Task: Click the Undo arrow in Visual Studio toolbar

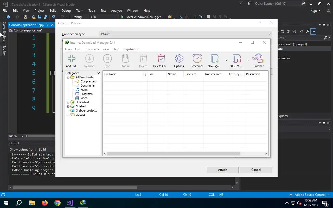Action: tap(53, 17)
